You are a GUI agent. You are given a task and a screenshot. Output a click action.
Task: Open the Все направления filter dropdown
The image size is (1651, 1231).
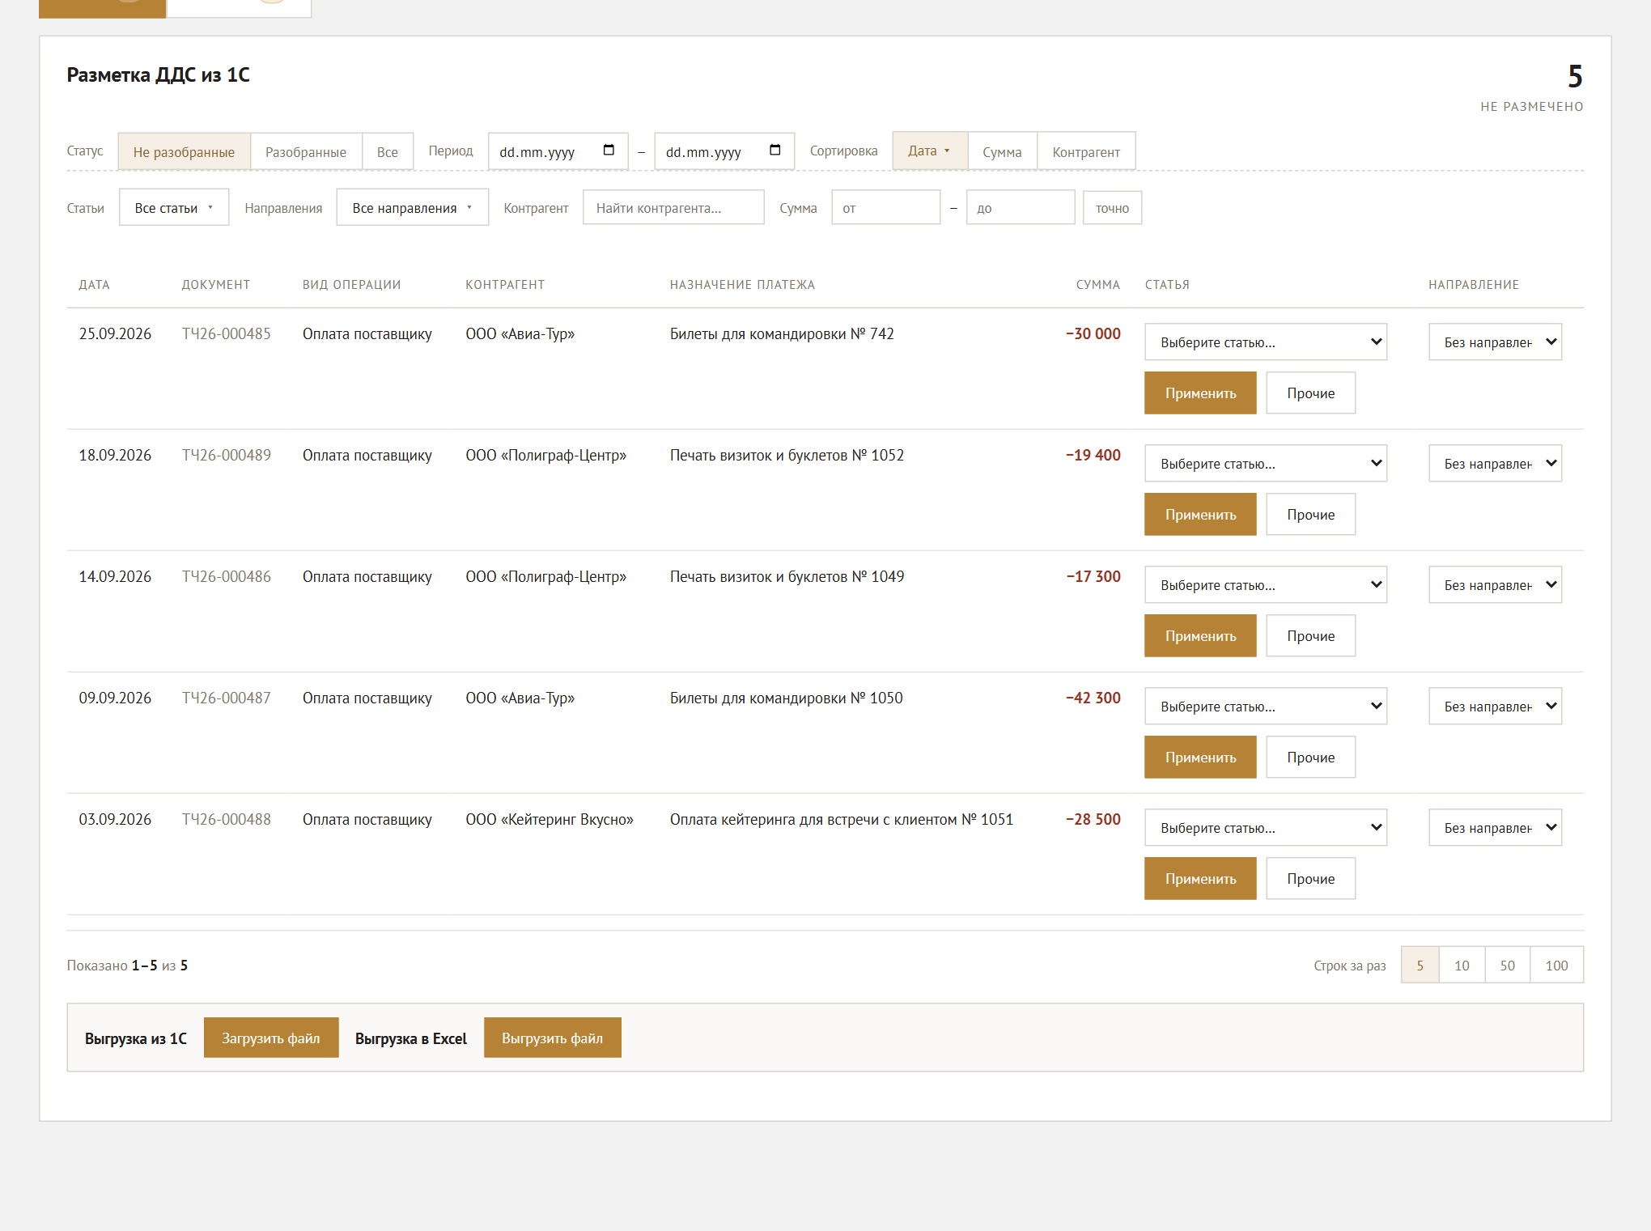412,208
